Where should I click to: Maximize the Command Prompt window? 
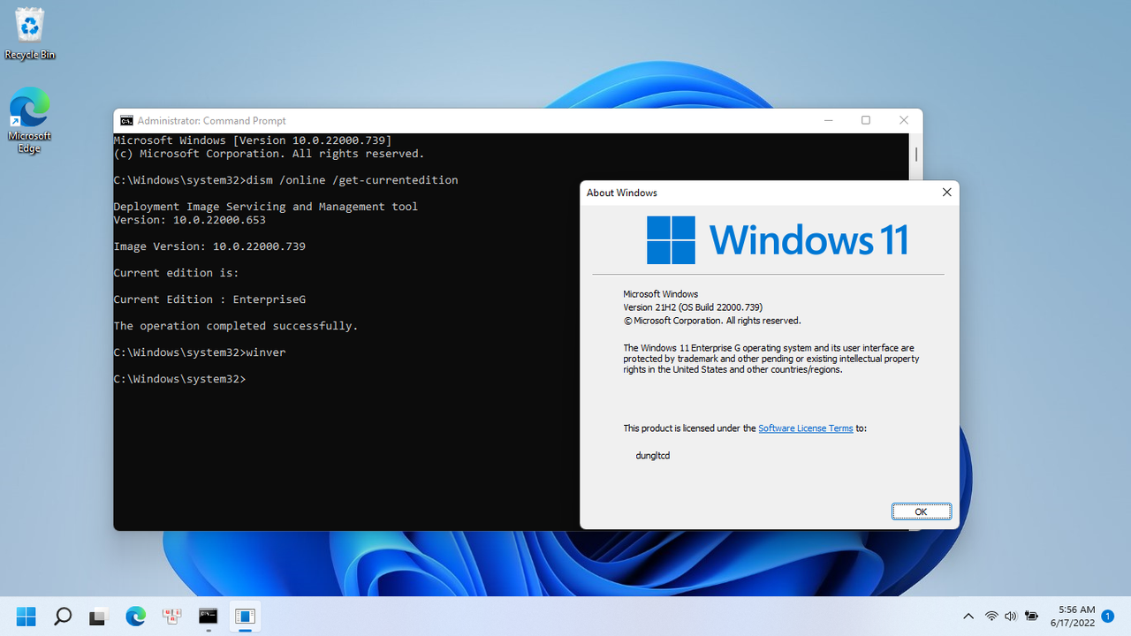(x=866, y=120)
